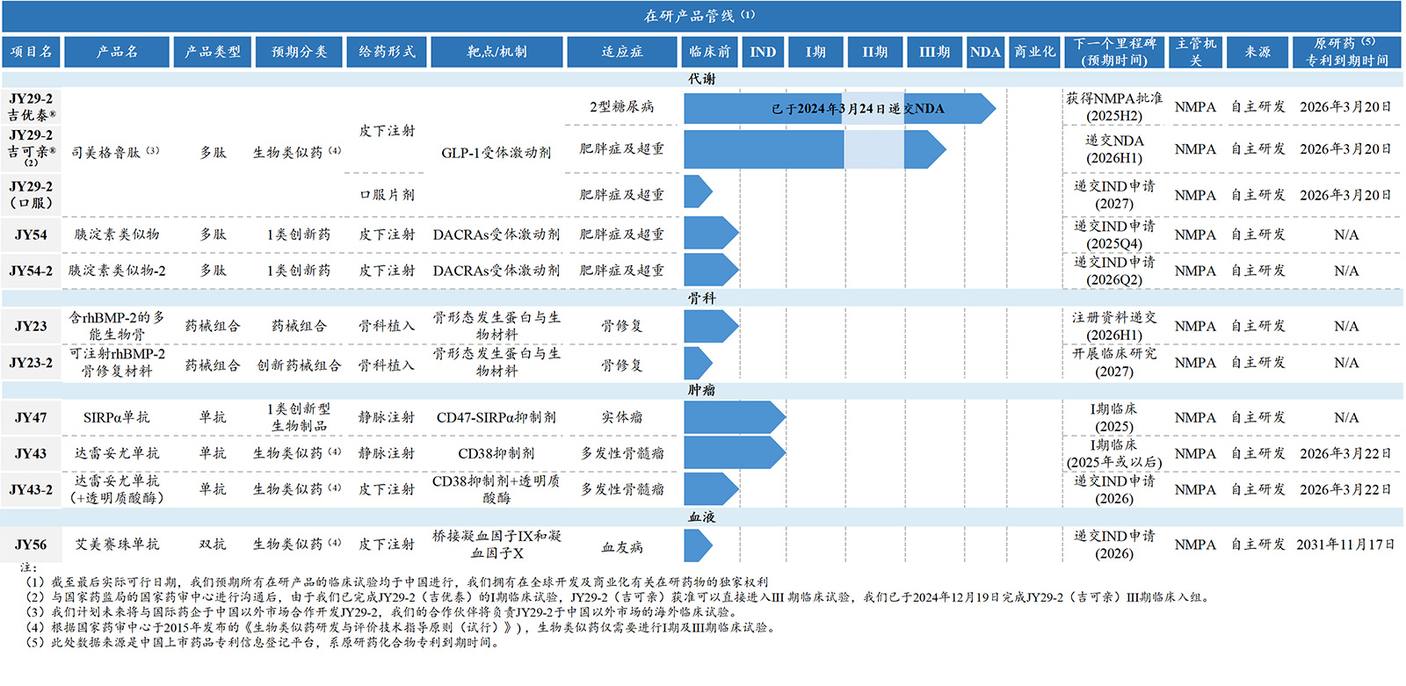Screen dimensions: 1406x686
Task: Click the 血液 section heading
Action: click(x=701, y=517)
